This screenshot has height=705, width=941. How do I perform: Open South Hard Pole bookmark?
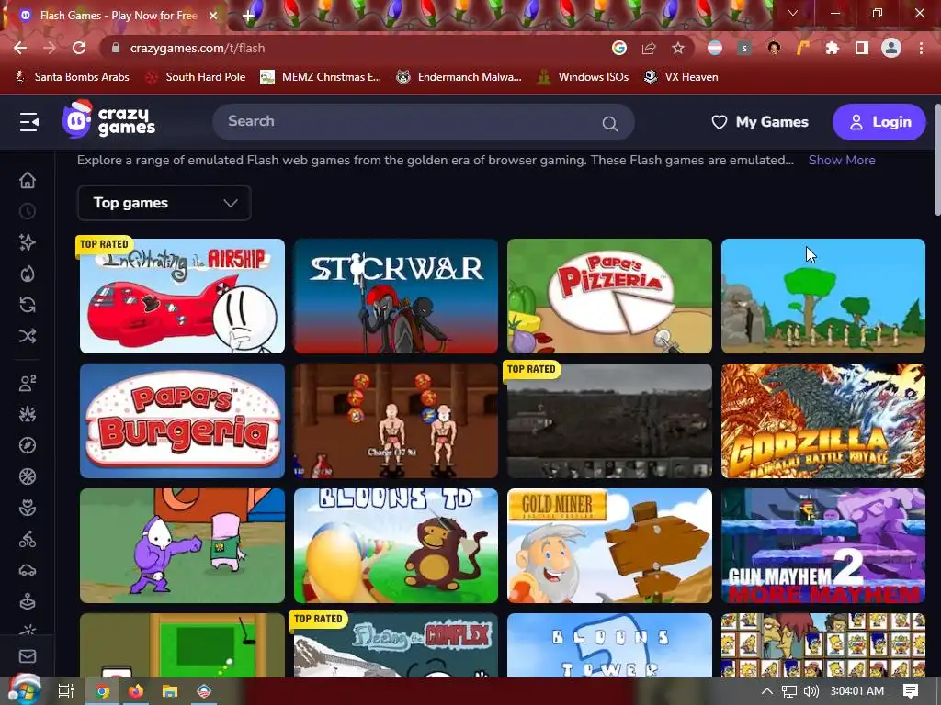tap(196, 77)
